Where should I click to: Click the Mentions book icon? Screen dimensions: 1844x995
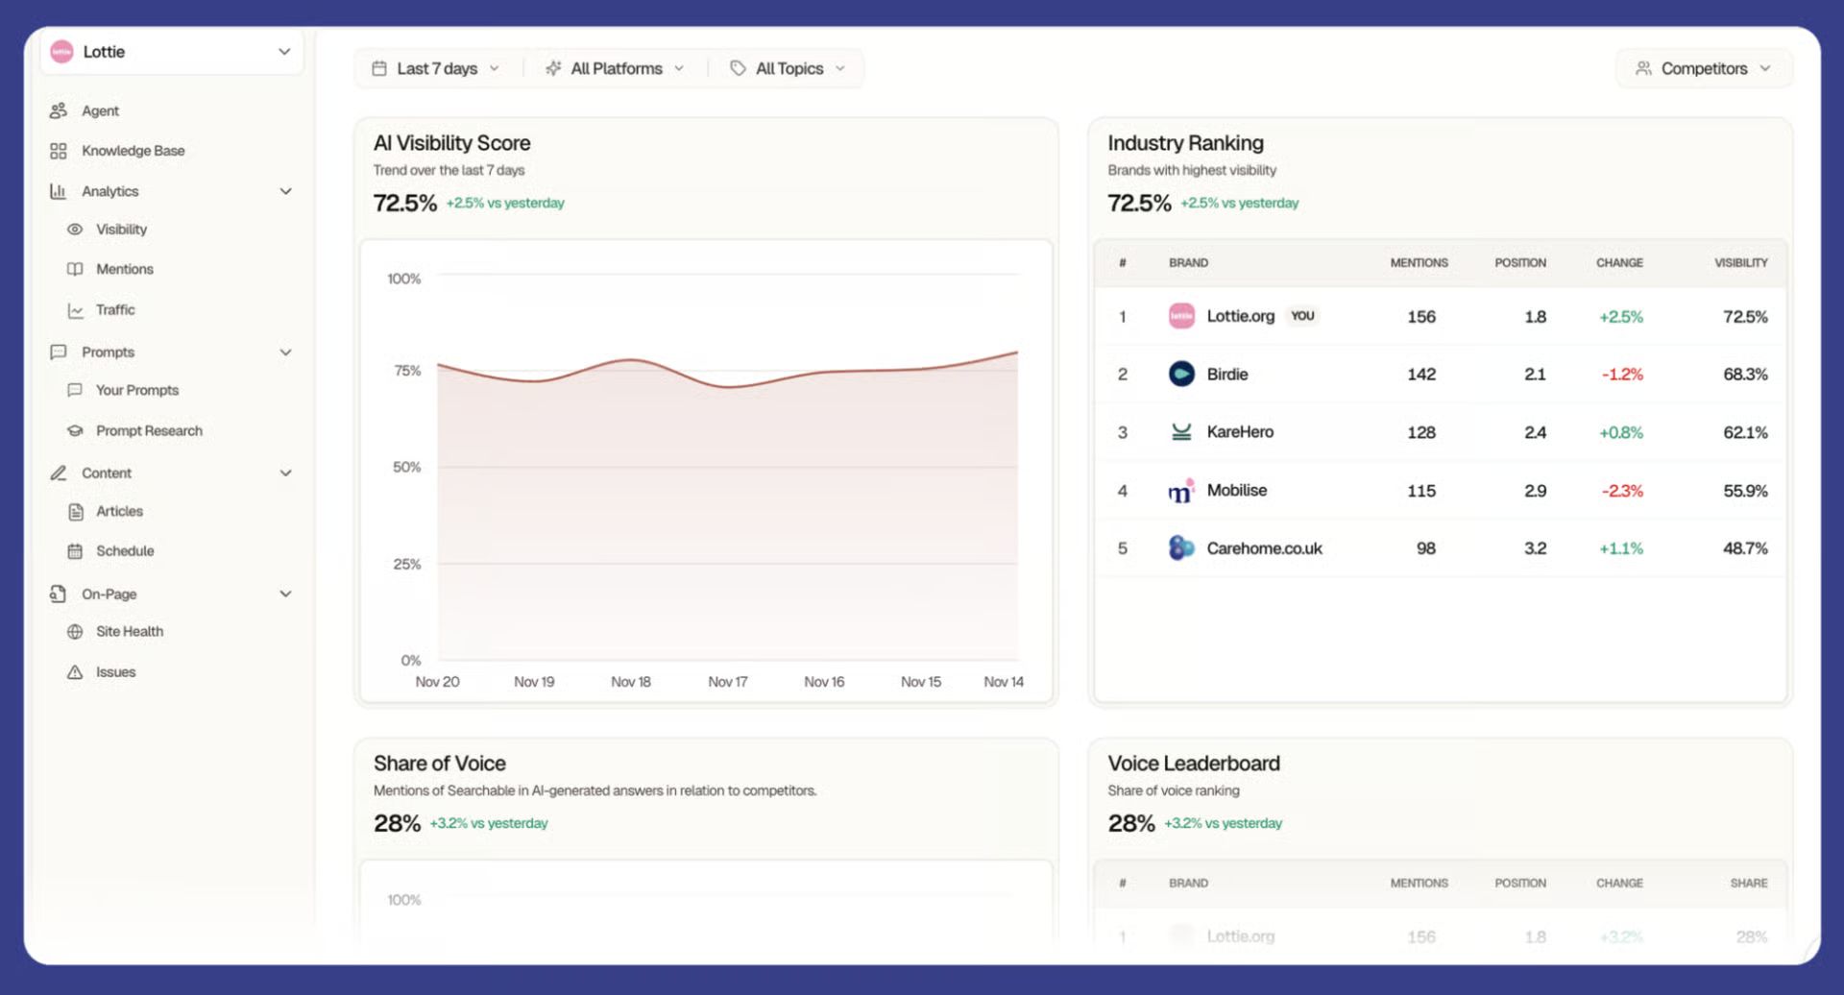point(75,270)
